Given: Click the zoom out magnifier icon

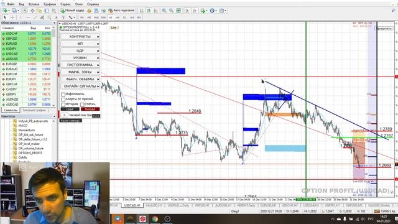Looking at the screenshot, I should point(172,11).
